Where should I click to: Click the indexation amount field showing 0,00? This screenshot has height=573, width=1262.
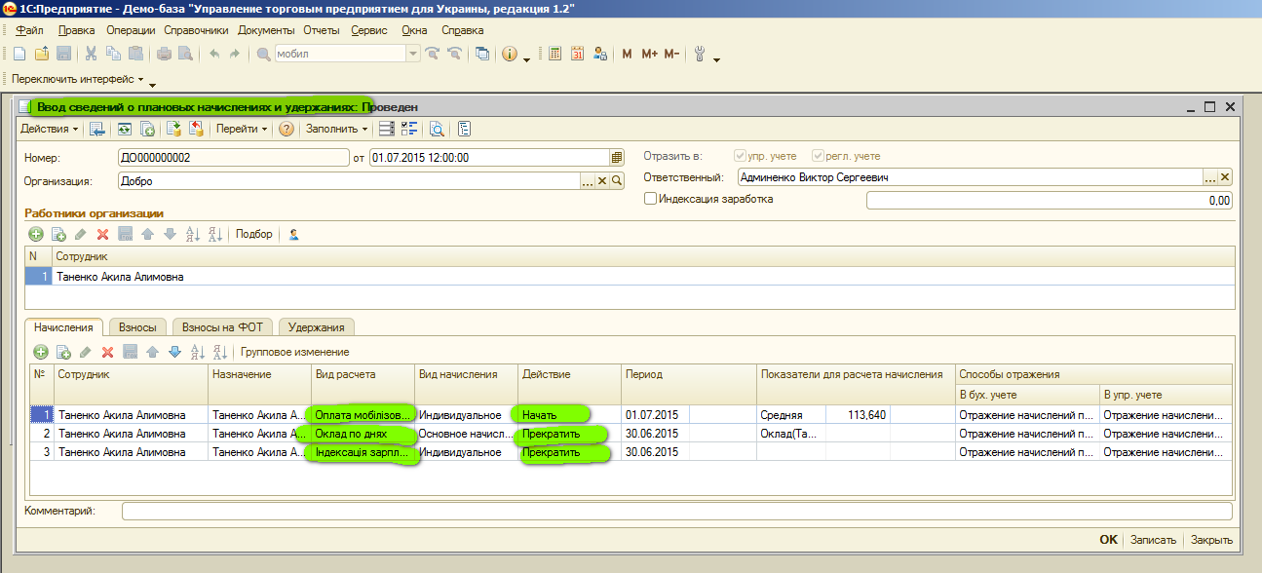(x=1050, y=201)
